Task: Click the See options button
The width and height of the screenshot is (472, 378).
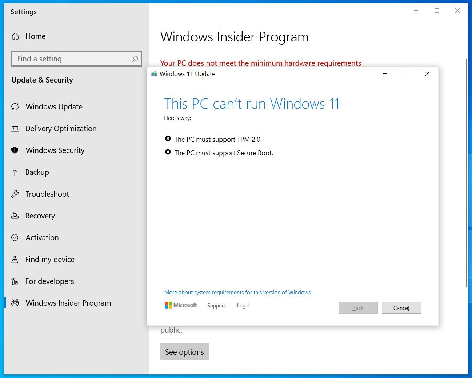Action: [x=184, y=351]
